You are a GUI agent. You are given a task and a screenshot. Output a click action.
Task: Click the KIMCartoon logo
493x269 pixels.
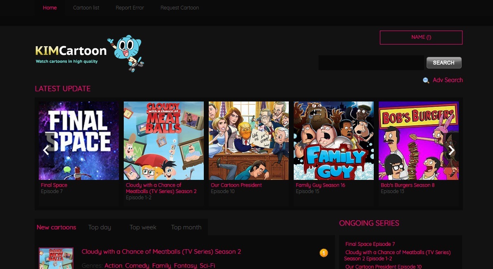[x=71, y=54]
